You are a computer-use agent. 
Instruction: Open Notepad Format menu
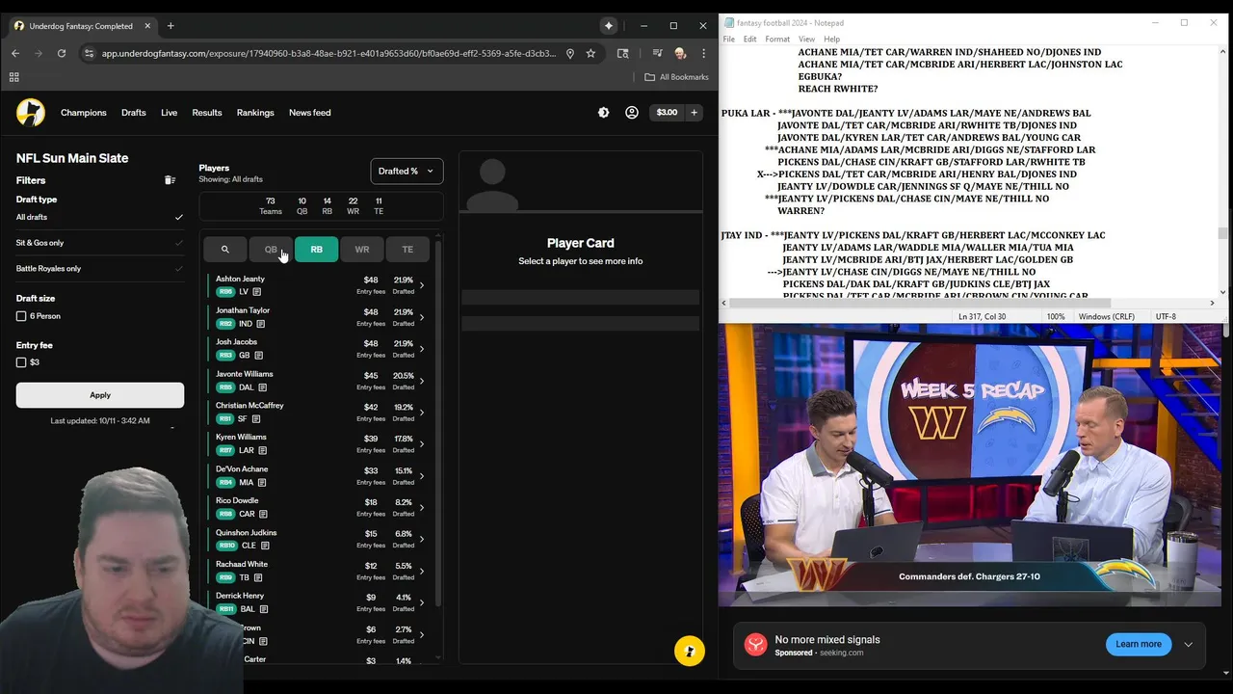tap(777, 40)
